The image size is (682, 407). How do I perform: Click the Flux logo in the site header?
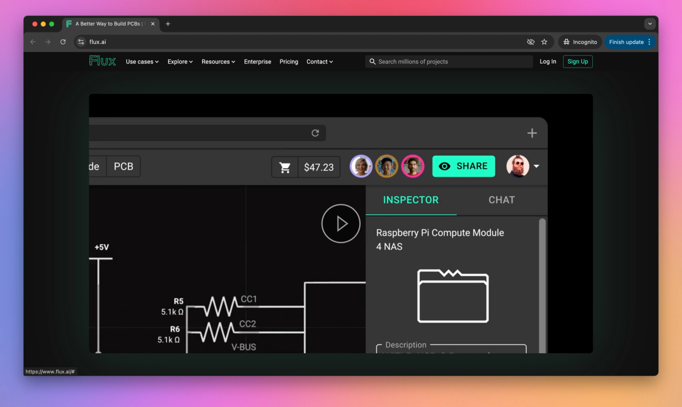[102, 61]
